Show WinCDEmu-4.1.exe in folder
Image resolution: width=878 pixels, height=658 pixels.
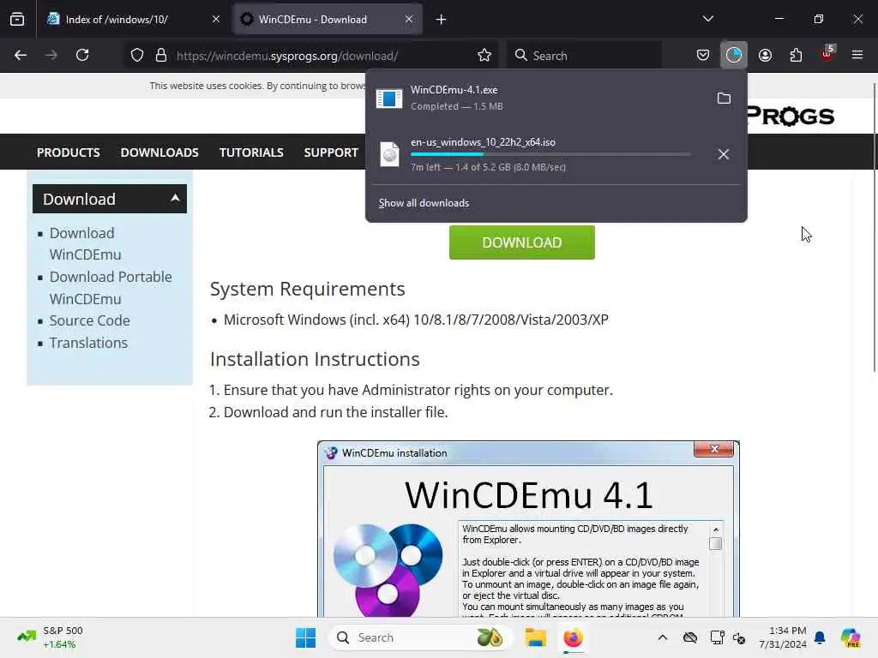tap(724, 99)
